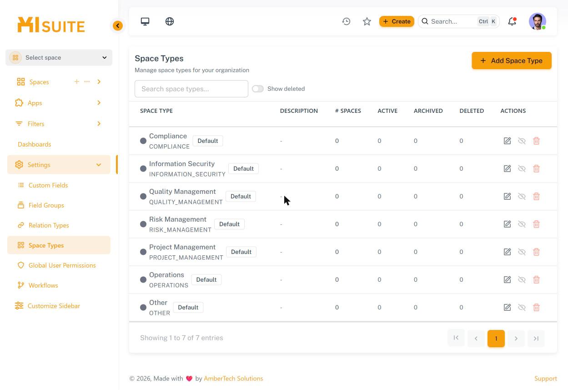Focus the global Search box
Screen dimensions: 568x390
(x=458, y=21)
